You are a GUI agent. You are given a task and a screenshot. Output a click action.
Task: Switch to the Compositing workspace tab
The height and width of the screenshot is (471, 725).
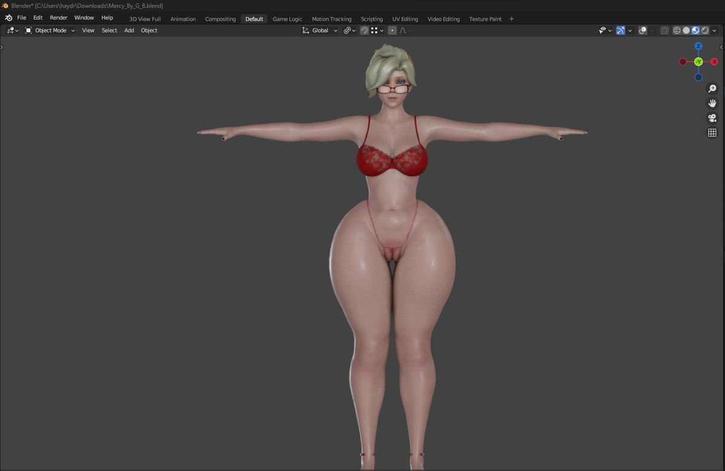click(221, 19)
